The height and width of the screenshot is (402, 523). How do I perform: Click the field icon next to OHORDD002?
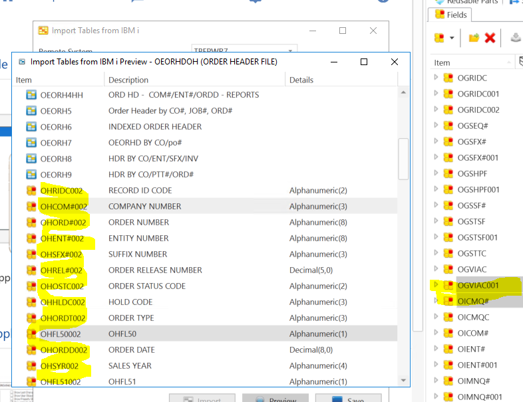pos(31,350)
